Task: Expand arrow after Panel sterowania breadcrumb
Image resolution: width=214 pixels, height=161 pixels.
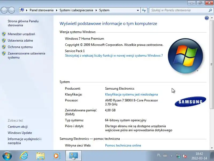Action: click(57, 10)
